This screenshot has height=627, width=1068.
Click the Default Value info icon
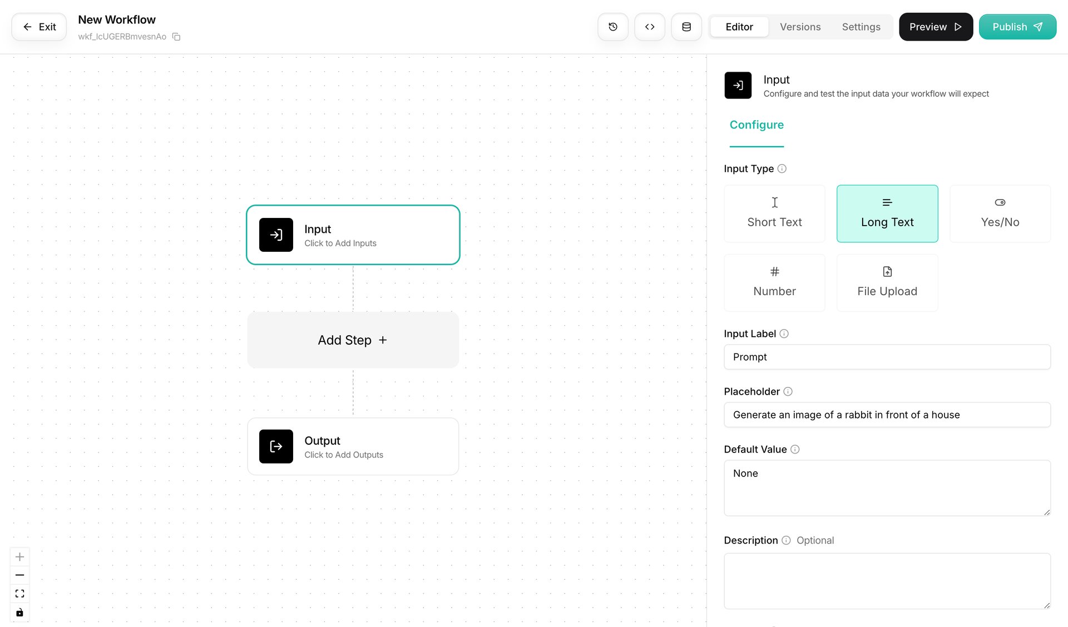795,449
